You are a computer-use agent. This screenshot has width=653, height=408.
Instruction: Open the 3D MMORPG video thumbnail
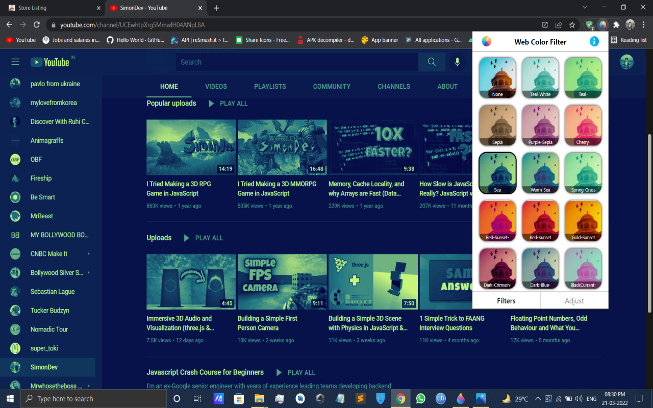click(x=282, y=147)
